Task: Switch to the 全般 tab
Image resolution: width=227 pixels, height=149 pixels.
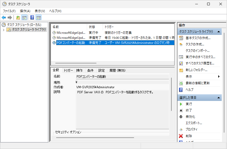Action: tap(56, 70)
